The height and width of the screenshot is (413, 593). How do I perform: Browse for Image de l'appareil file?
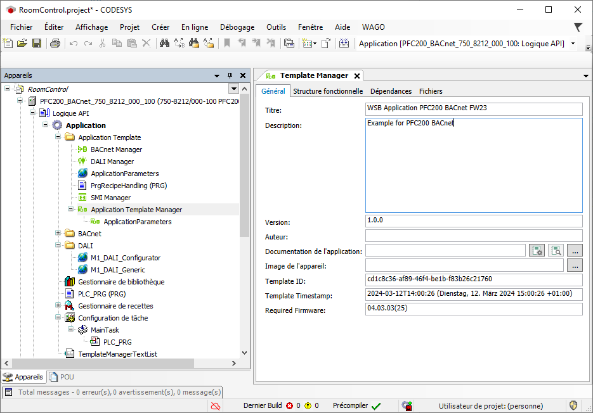click(575, 265)
